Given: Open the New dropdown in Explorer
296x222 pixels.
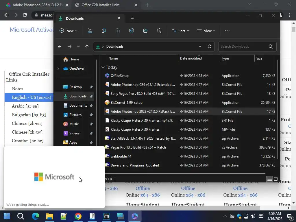Looking at the screenshot, I should click(68, 31).
